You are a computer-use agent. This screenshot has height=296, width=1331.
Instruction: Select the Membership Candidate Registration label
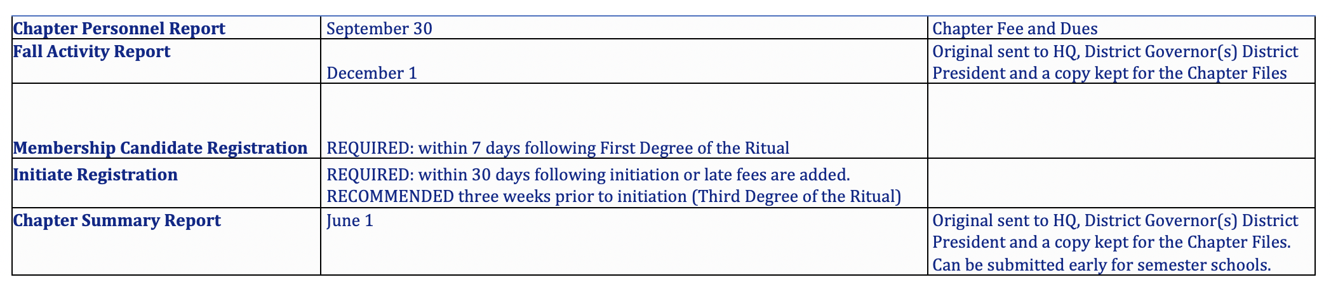pyautogui.click(x=160, y=148)
